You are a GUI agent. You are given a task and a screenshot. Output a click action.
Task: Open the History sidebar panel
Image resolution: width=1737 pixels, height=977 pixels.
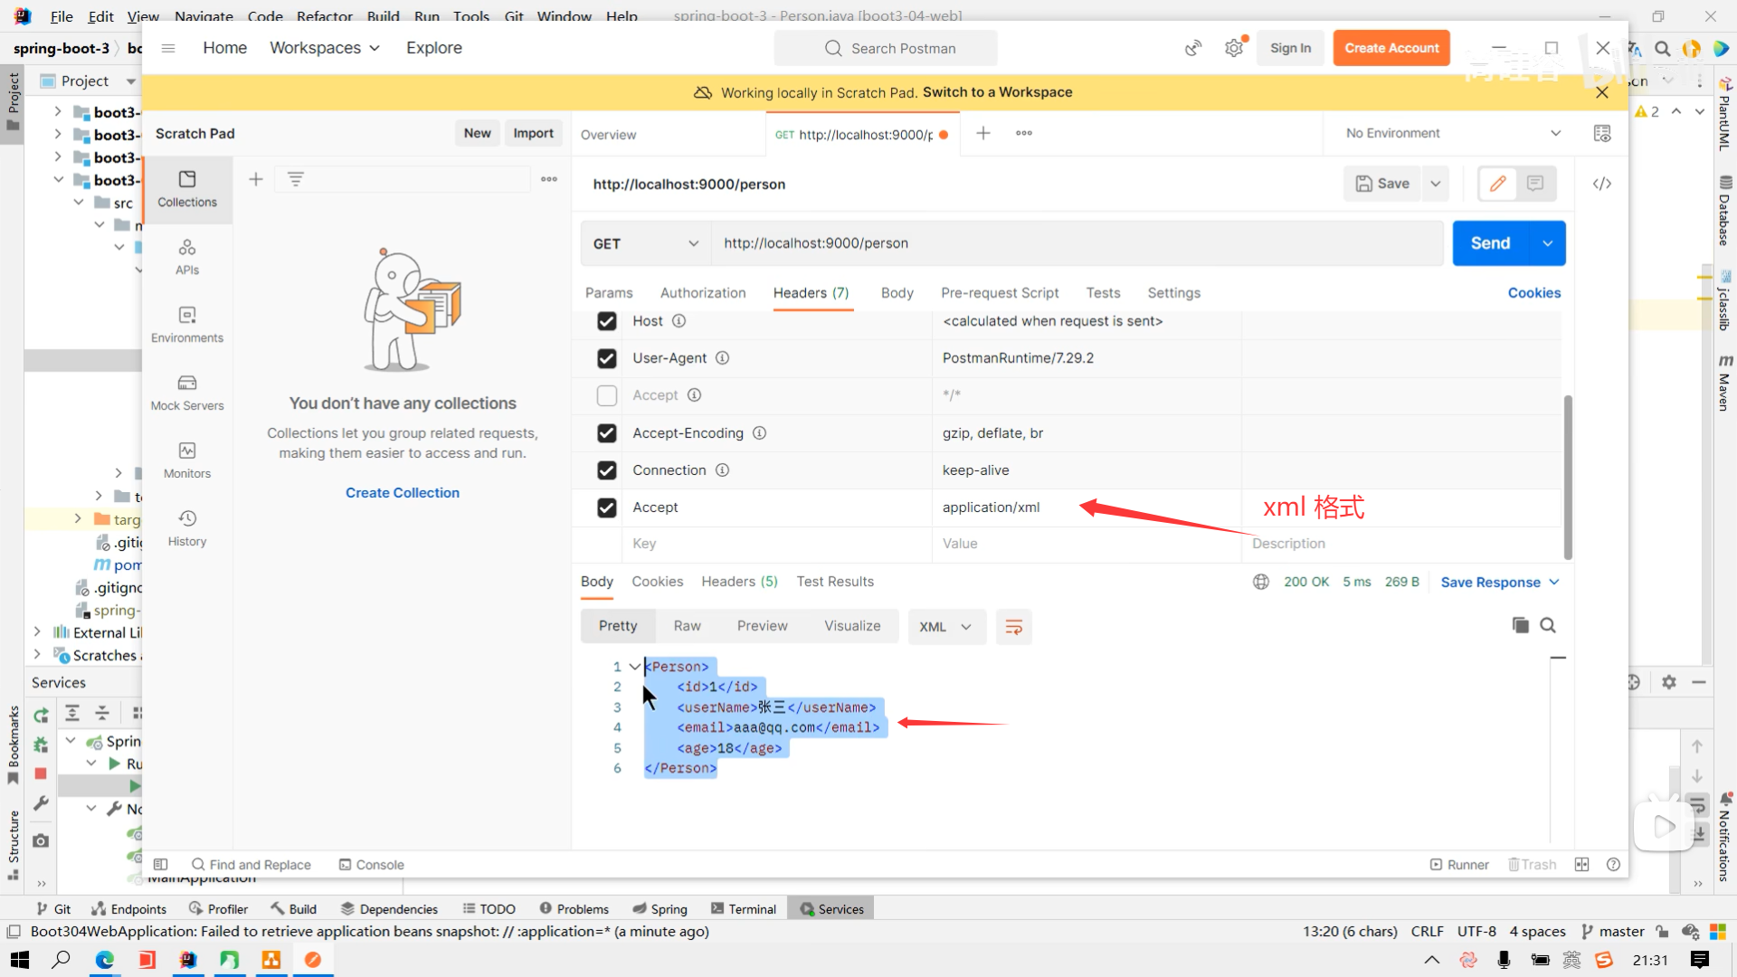[187, 528]
